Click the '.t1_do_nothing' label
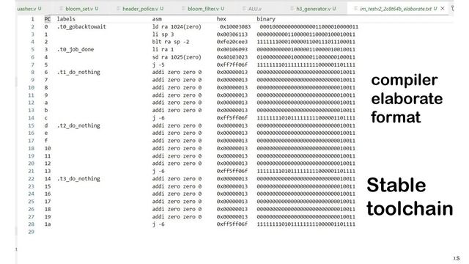The image size is (469, 264). point(78,72)
